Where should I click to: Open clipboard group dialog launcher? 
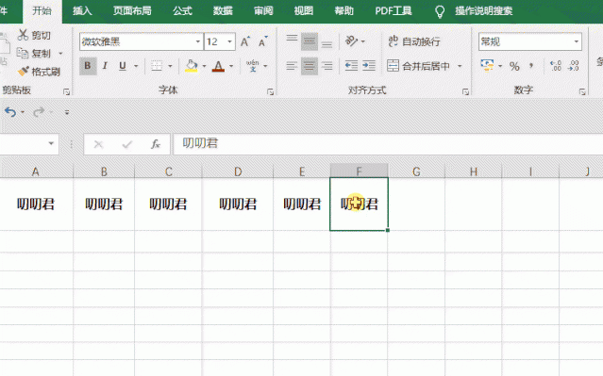click(67, 91)
